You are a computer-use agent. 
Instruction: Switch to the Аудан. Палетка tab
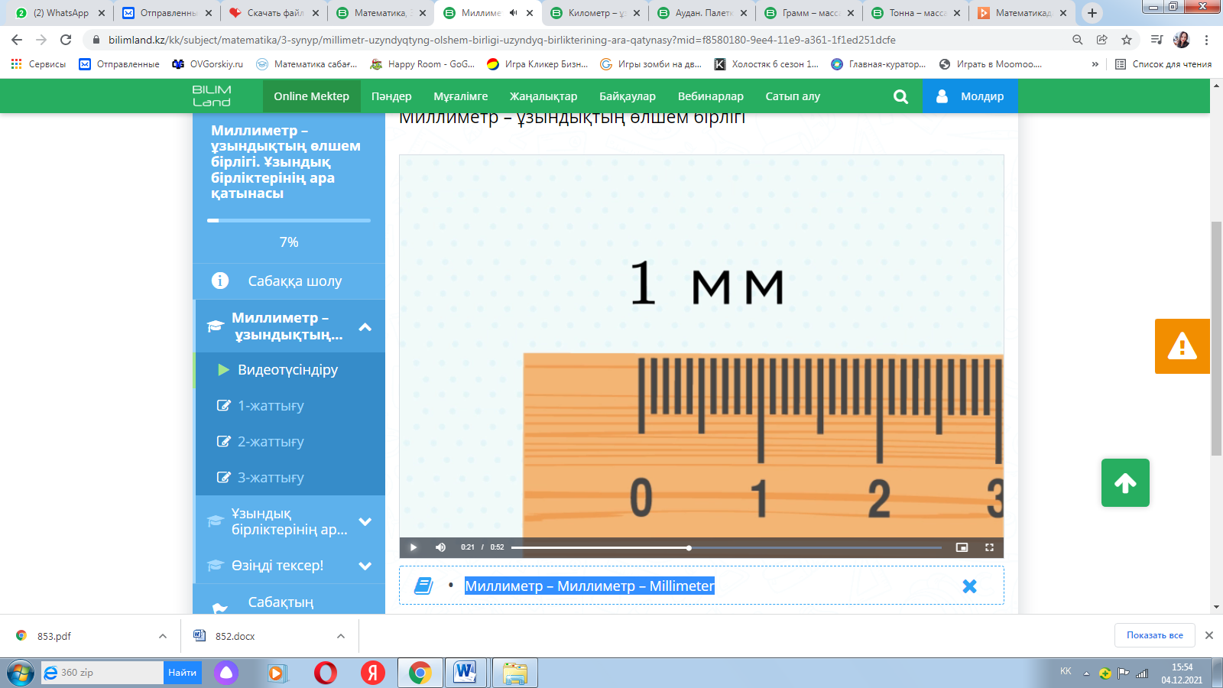click(x=702, y=13)
